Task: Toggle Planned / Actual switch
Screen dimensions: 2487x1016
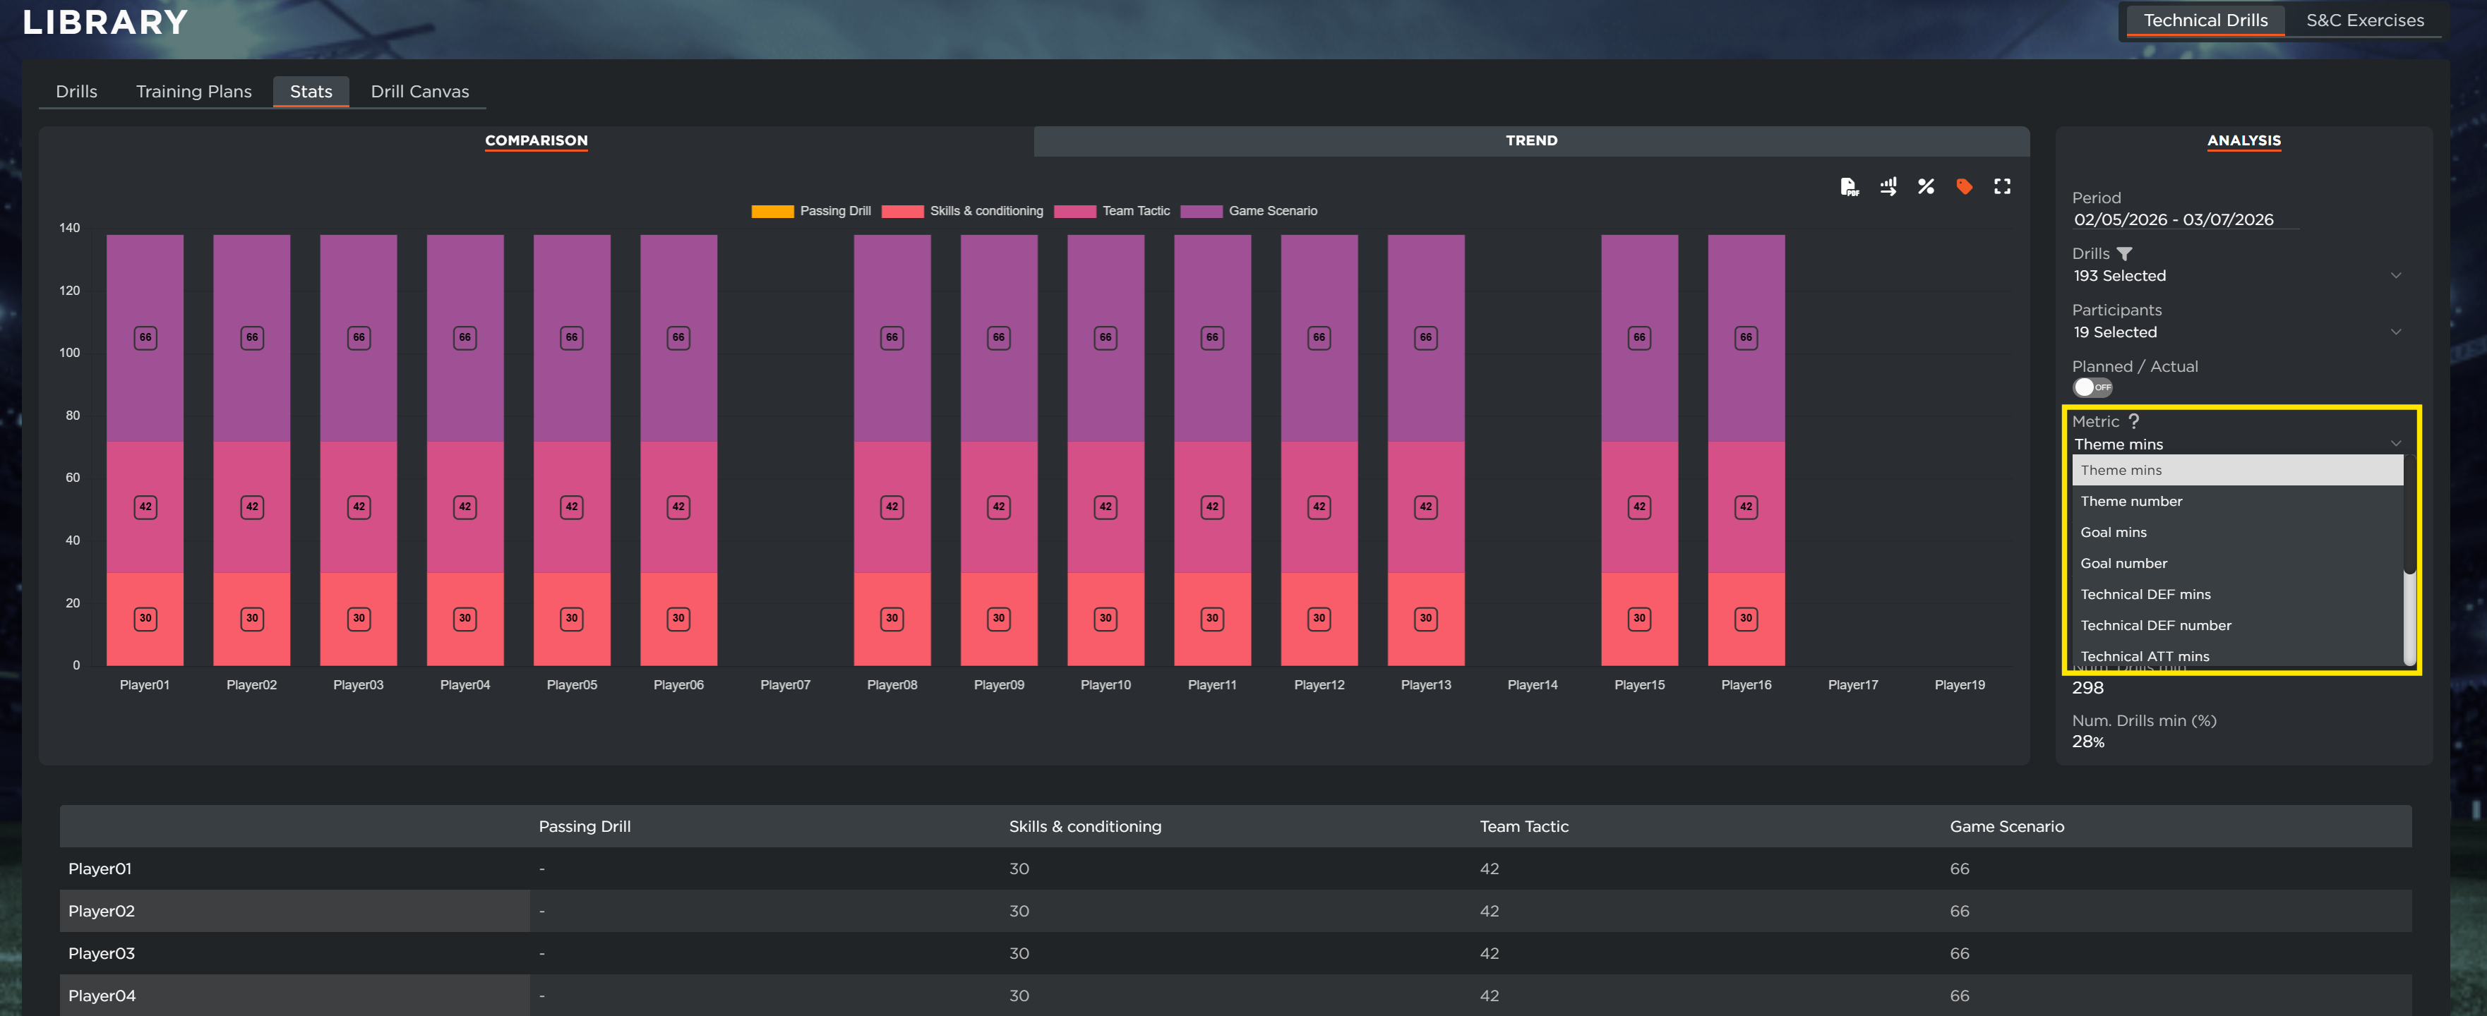Action: coord(2092,387)
